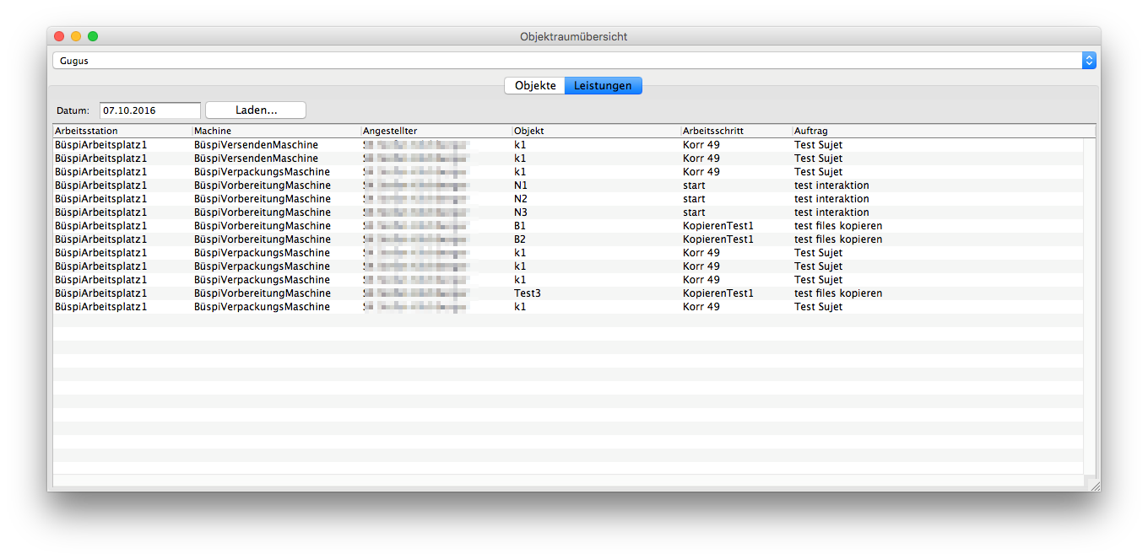Sort by Machine column header
This screenshot has width=1148, height=559.
(x=276, y=132)
